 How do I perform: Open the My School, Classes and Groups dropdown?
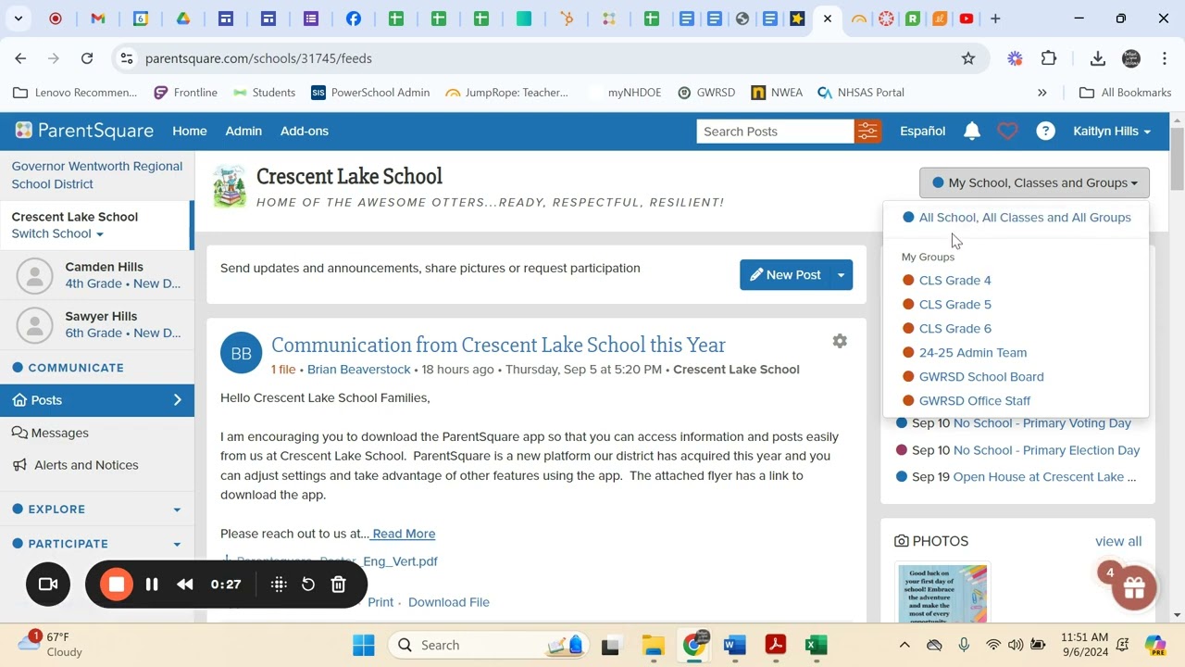(1034, 182)
